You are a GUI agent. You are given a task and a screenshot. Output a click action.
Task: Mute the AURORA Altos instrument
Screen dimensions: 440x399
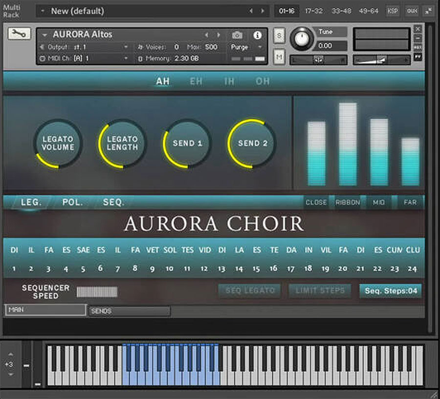279,57
